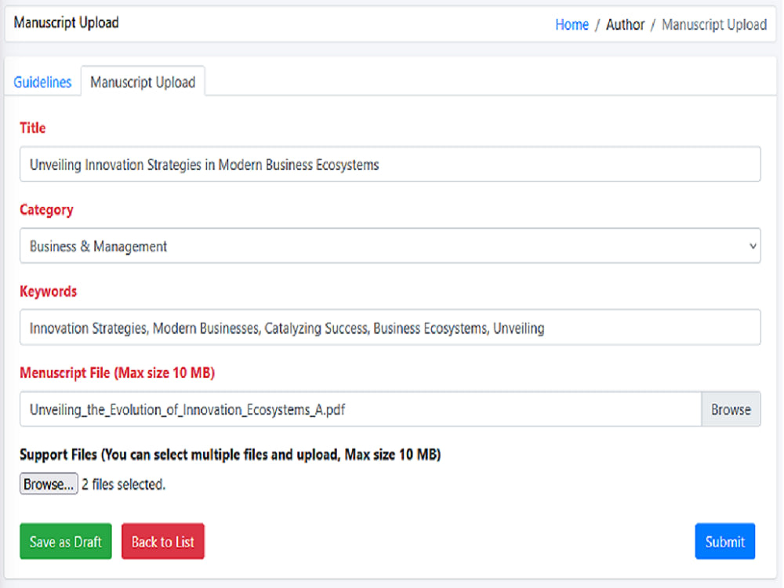The width and height of the screenshot is (784, 588).
Task: Click Back to List
Action: point(162,541)
